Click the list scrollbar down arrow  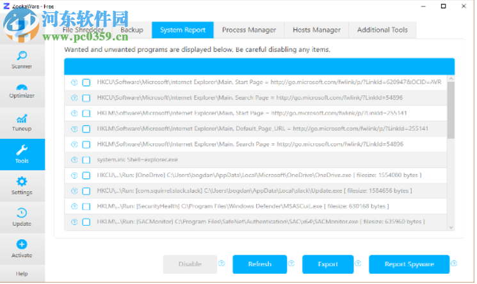(x=451, y=228)
